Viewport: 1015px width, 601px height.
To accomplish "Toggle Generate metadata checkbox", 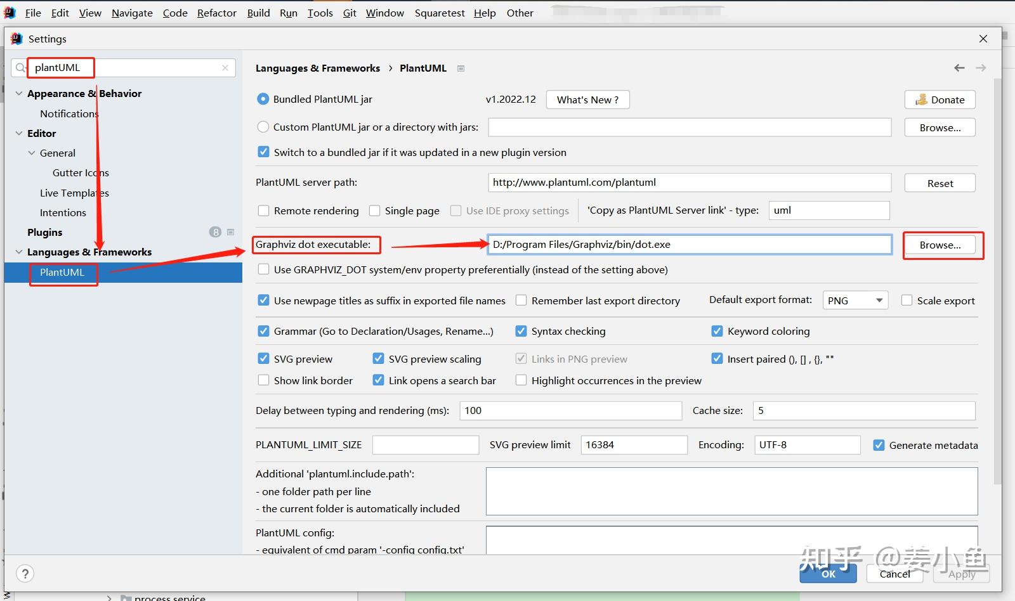I will [879, 445].
